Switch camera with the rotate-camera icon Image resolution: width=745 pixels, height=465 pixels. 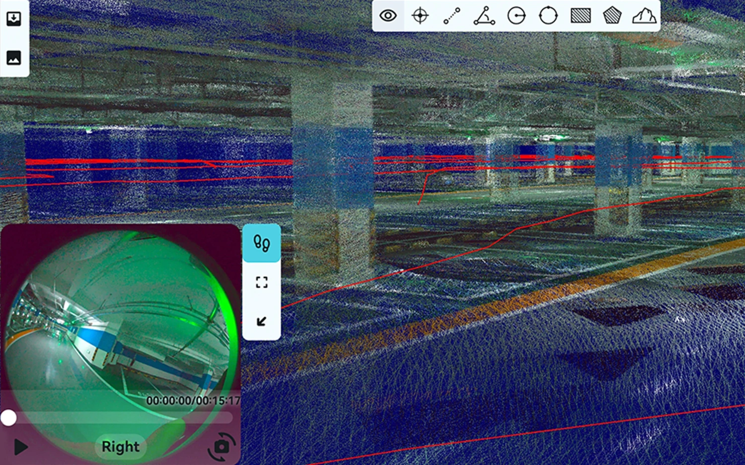point(221,447)
